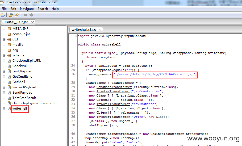
Task: Follow the Transformer[] link on line 28
Action: (95, 83)
